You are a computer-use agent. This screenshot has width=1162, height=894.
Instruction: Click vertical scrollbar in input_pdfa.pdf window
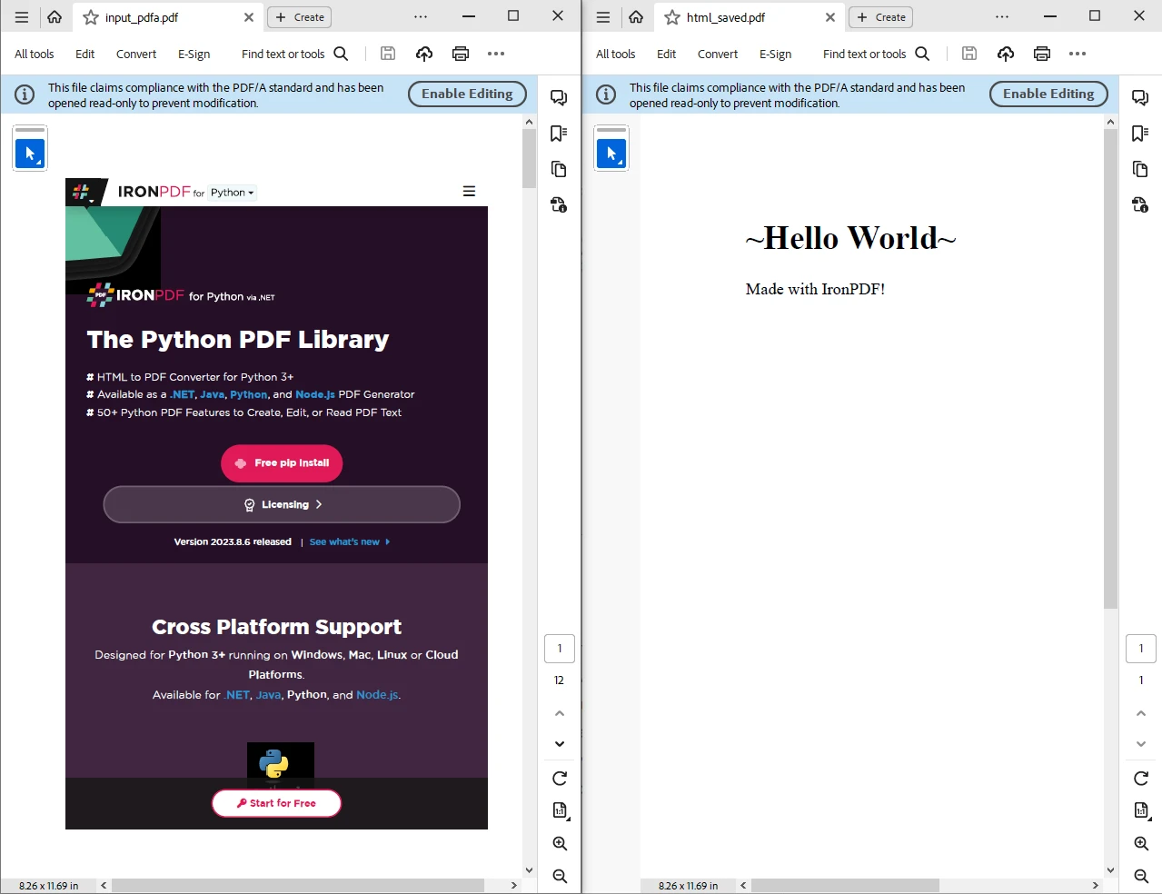coord(529,158)
